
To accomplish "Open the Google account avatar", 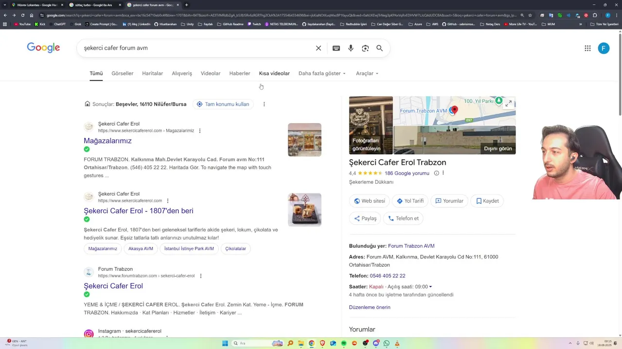I will [604, 48].
